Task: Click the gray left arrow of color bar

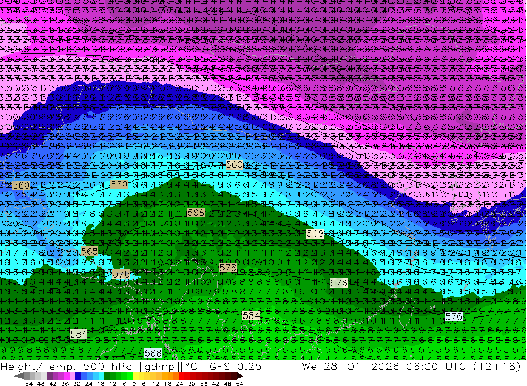Action: coord(19,376)
